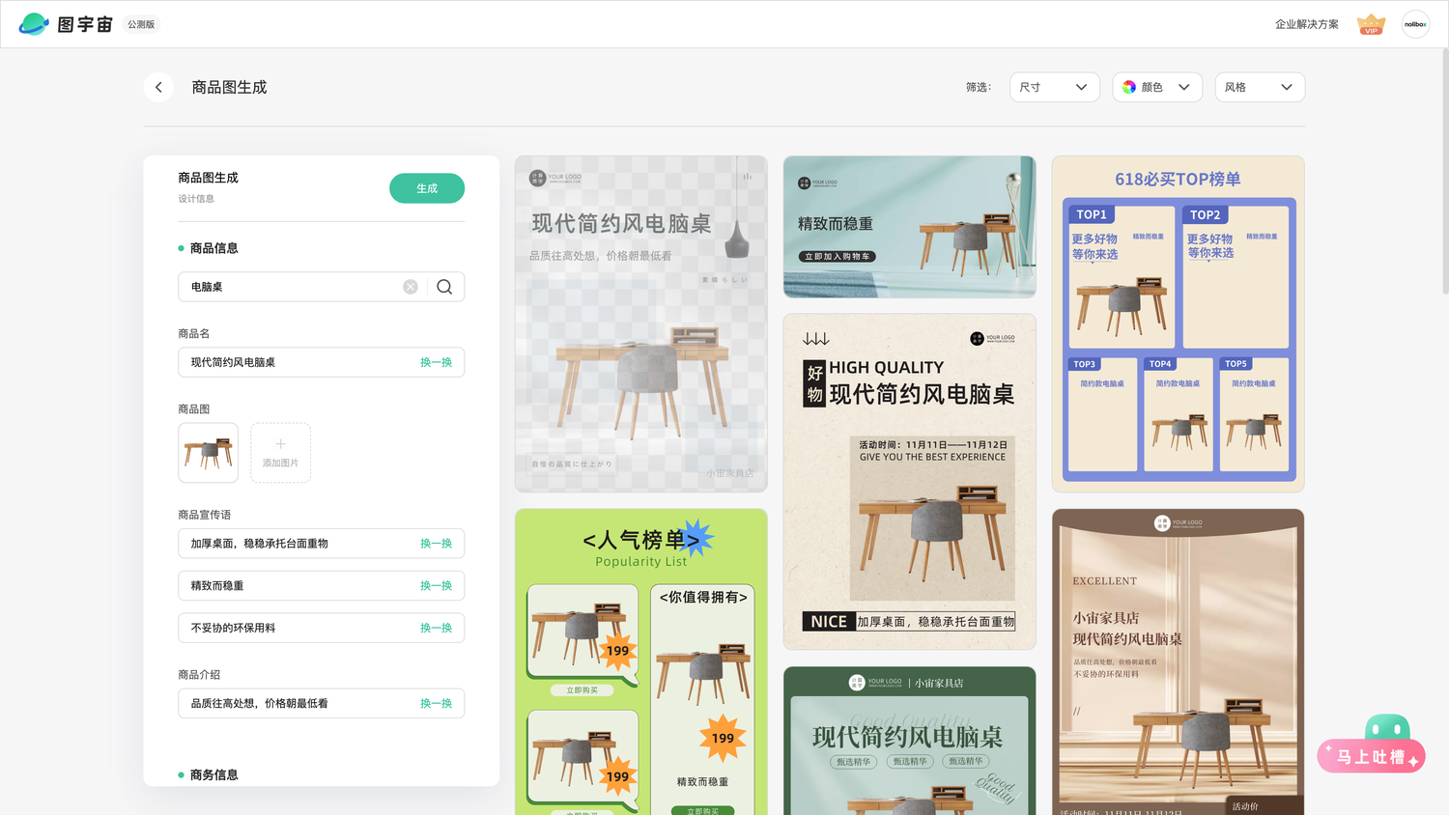Click the color wheel icon in filter

tap(1129, 87)
